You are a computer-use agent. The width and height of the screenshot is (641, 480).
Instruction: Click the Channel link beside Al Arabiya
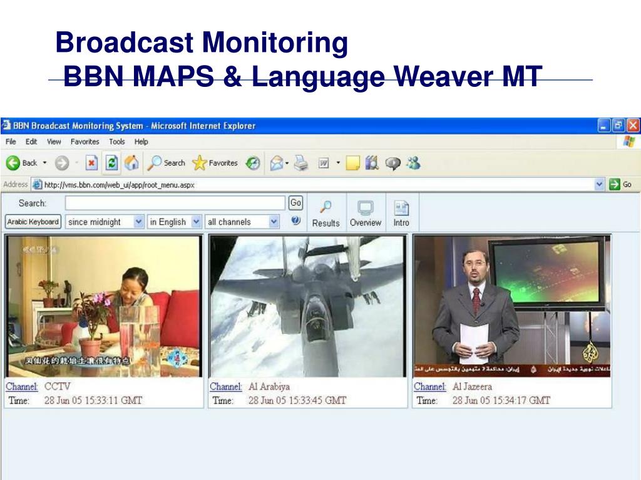click(x=225, y=386)
